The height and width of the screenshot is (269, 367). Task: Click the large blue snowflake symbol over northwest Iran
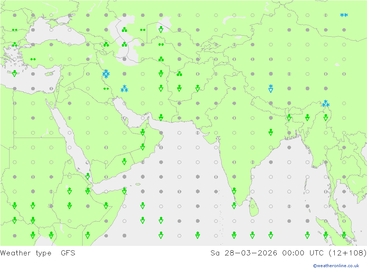tap(106, 74)
